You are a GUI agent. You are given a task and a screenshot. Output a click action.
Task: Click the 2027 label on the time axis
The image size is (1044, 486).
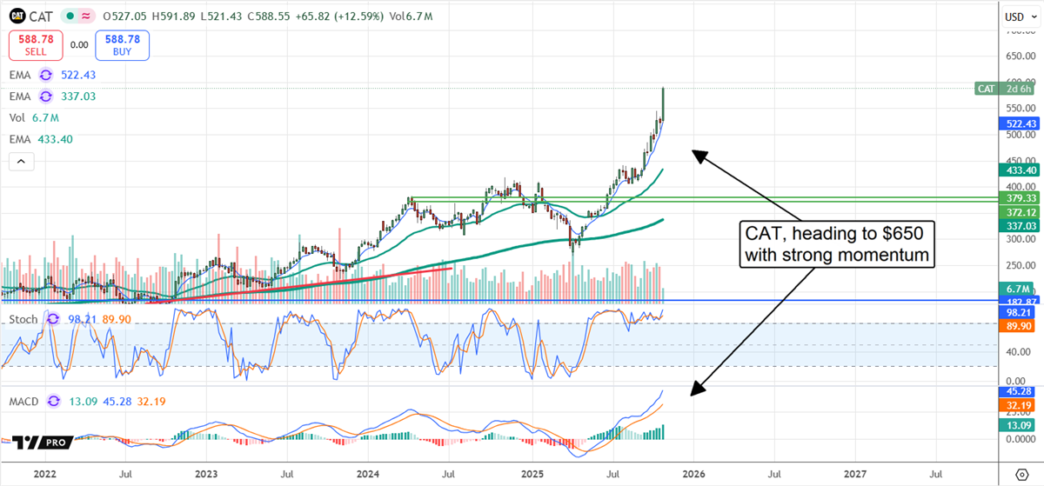[x=856, y=475]
